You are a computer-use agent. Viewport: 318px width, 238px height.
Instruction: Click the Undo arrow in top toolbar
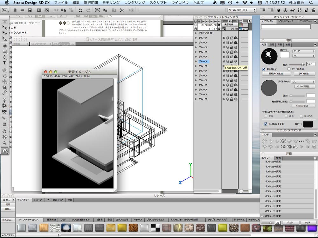point(80,10)
